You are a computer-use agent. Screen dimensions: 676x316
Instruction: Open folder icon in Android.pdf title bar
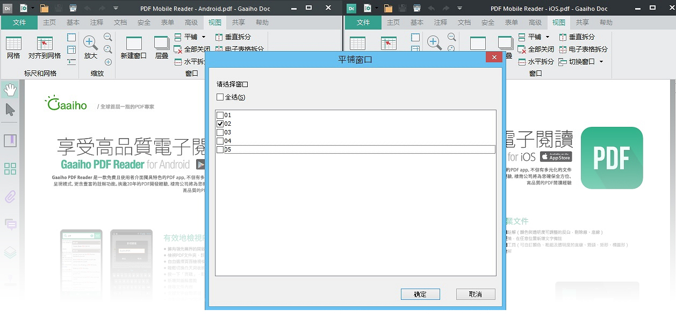coord(45,8)
